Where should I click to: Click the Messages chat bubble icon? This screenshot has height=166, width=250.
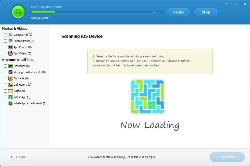coord(10,66)
